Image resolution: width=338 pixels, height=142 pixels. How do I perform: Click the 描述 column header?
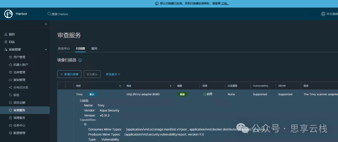(x=306, y=86)
